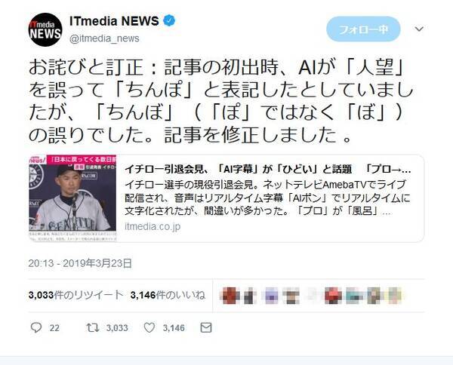Like the tweet with the heart icon
The height and width of the screenshot is (365, 453).
[x=149, y=328]
